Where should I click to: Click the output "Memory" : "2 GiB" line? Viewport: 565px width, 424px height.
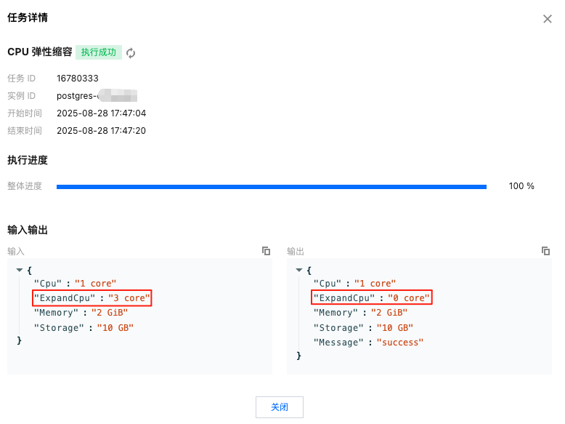point(360,313)
